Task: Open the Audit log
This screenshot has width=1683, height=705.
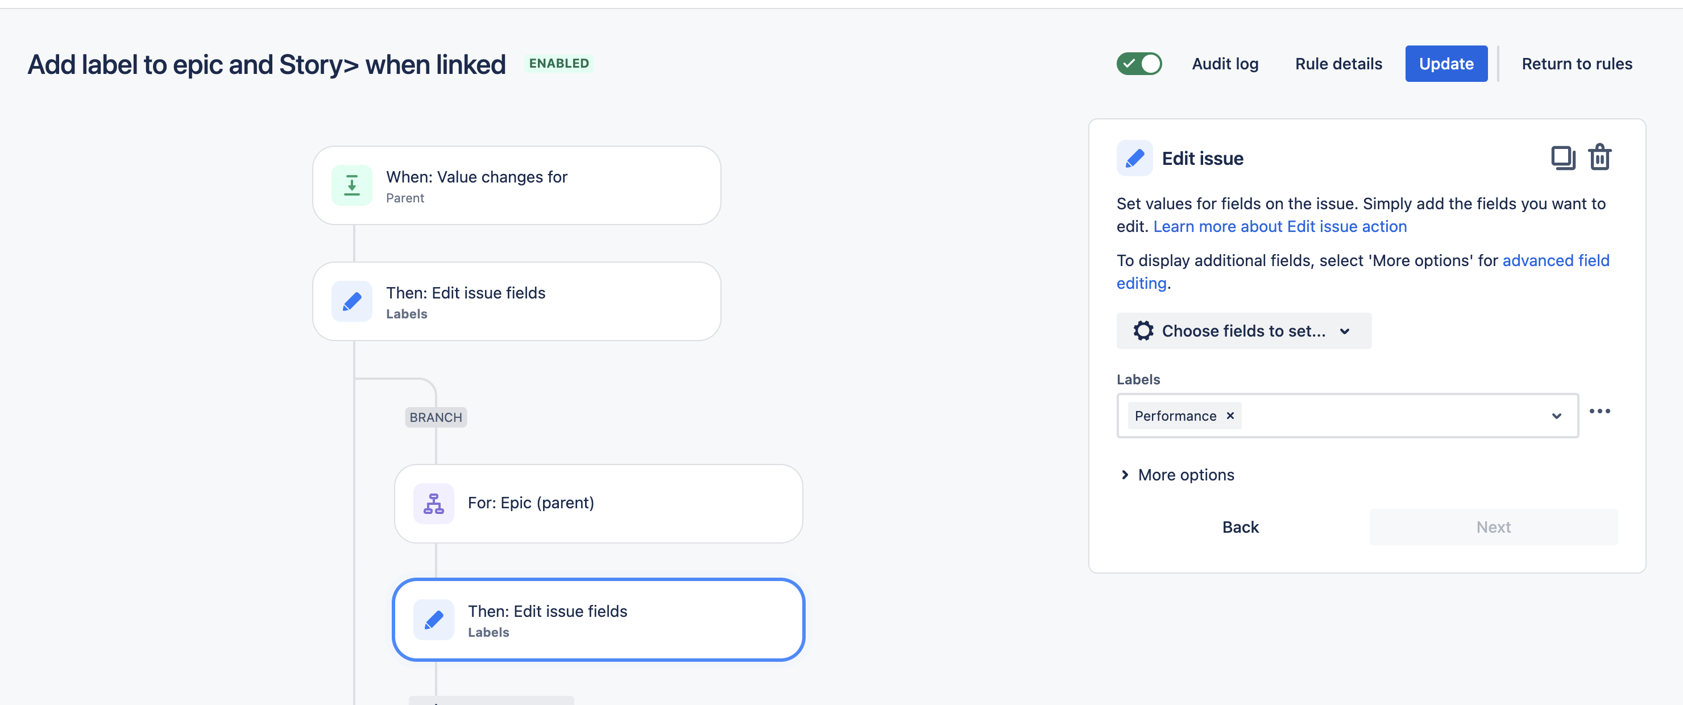Action: [x=1224, y=64]
